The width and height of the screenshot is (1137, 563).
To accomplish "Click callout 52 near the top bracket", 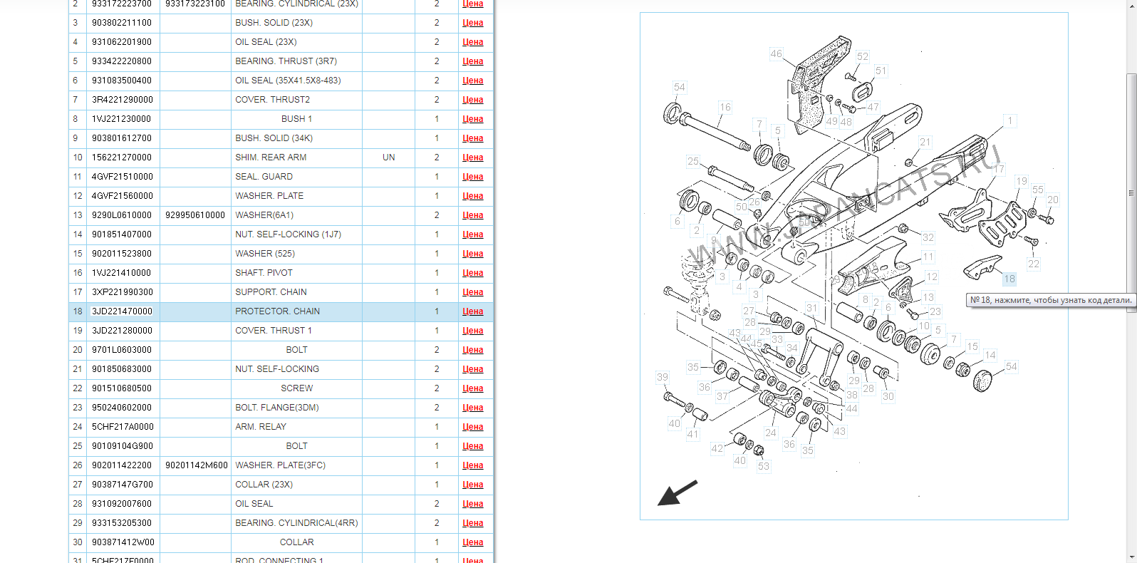I will [x=862, y=56].
